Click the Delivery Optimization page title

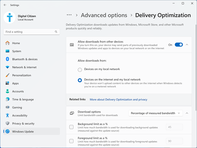click(163, 15)
